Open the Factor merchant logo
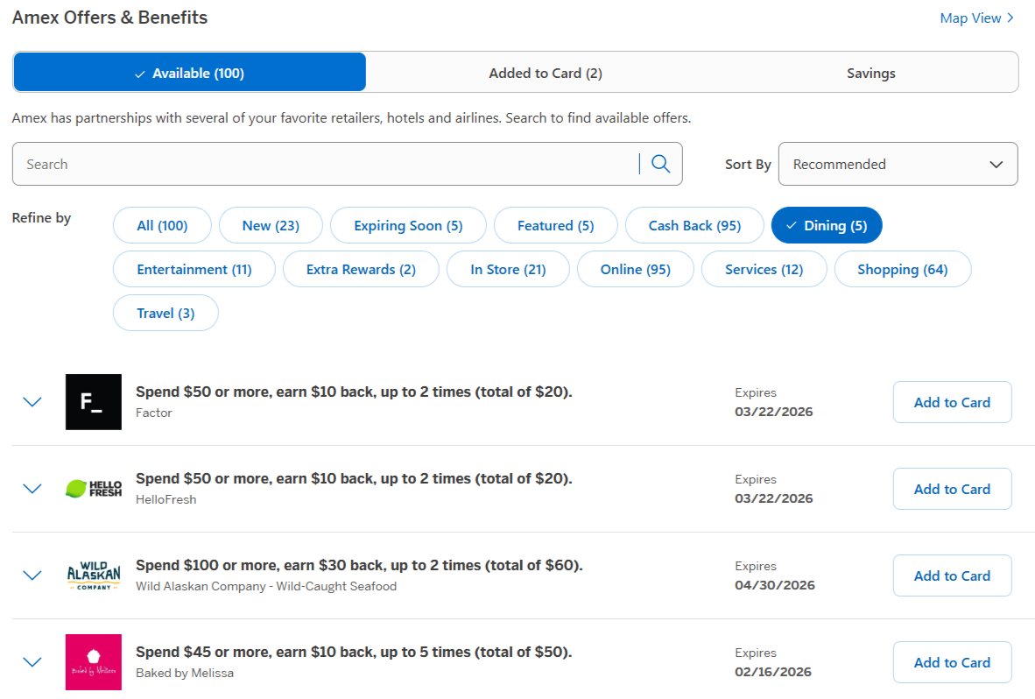 (x=93, y=402)
